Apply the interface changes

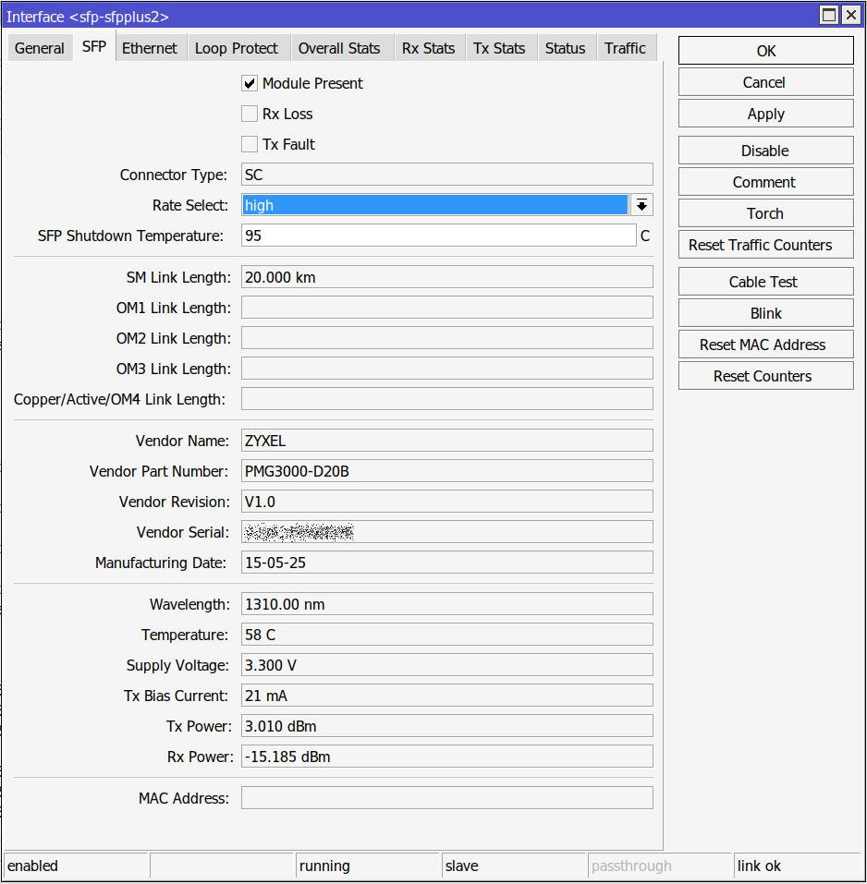click(x=765, y=113)
